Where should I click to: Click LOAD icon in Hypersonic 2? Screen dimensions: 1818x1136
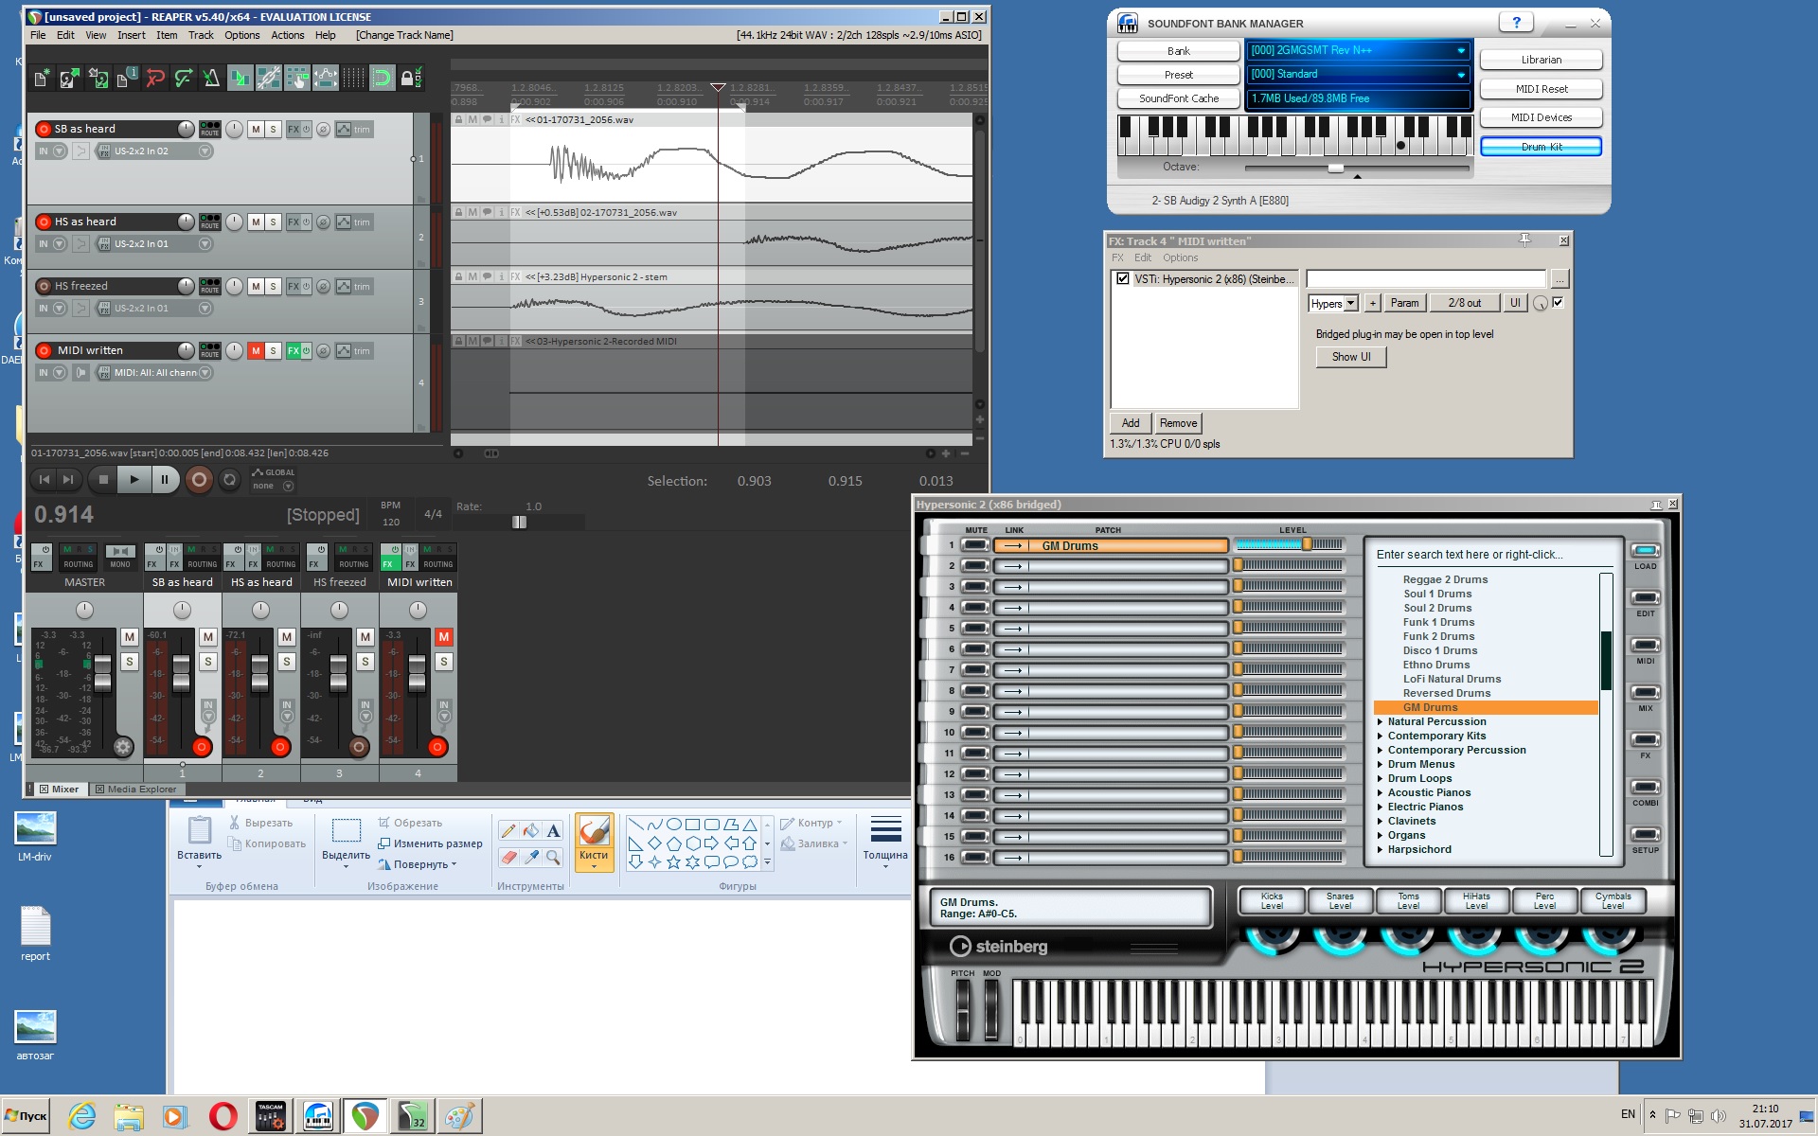coord(1645,552)
